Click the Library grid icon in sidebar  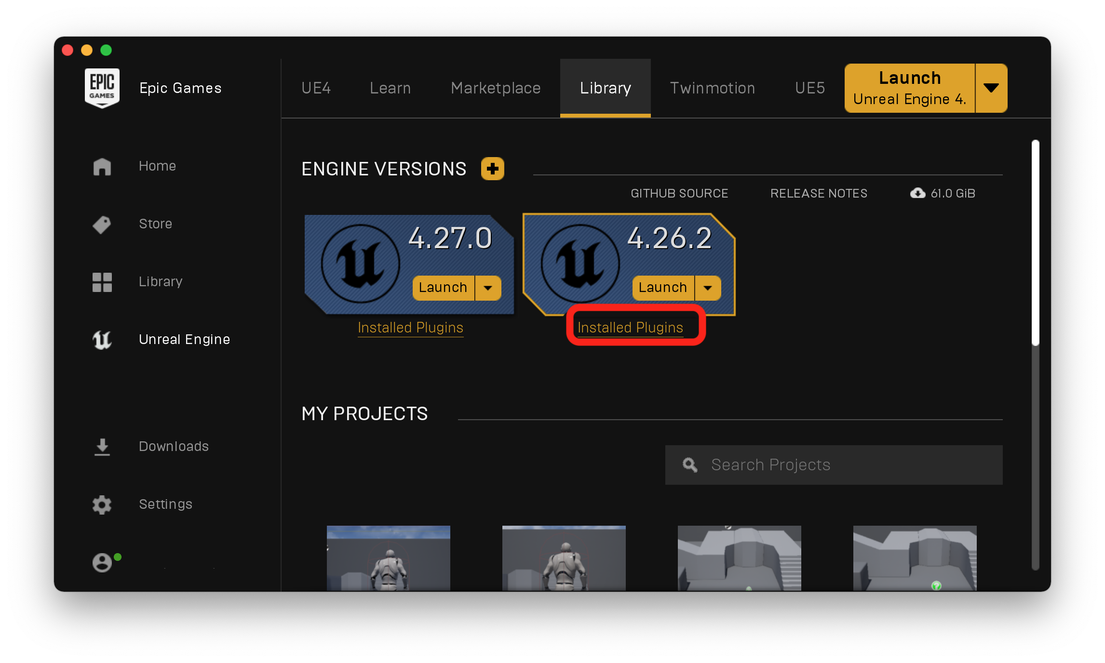[102, 282]
